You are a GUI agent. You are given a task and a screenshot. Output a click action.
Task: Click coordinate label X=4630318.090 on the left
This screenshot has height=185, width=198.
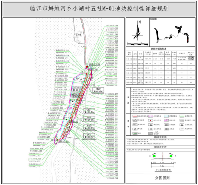pyautogui.click(x=62, y=50)
